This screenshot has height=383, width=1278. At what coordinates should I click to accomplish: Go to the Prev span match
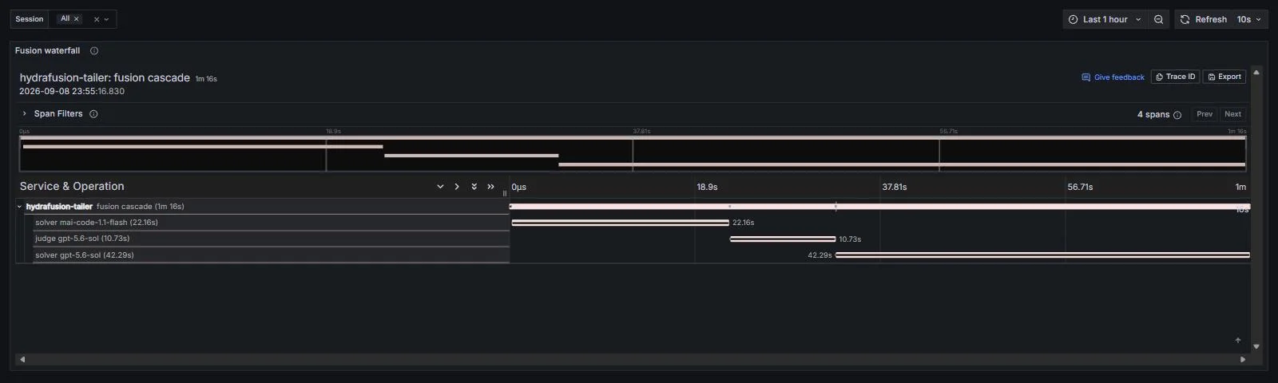click(x=1205, y=114)
